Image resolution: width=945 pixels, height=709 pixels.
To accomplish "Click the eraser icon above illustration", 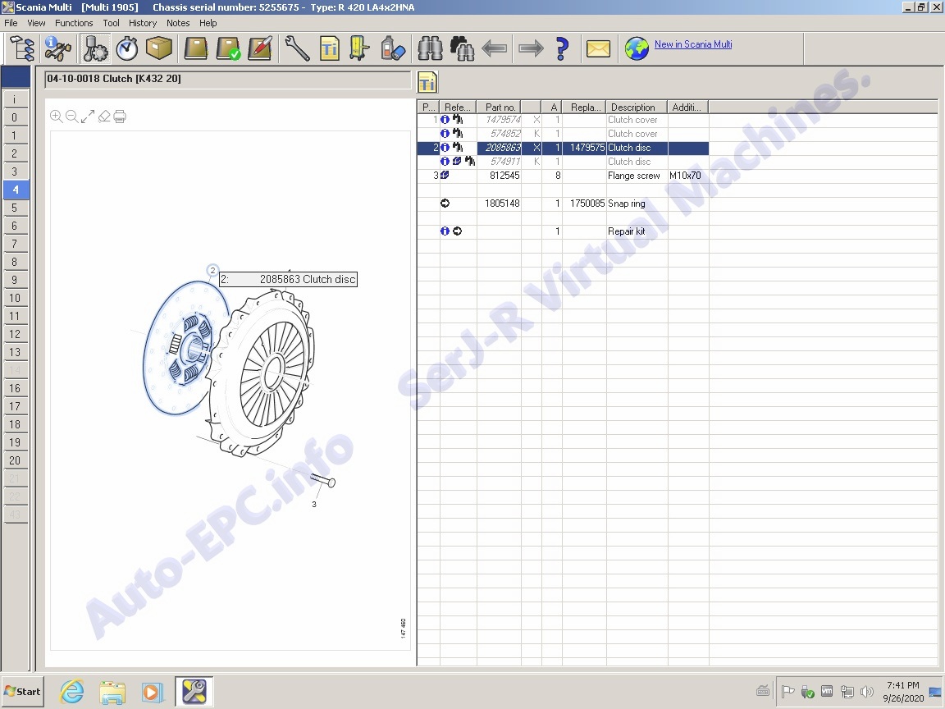I will [x=104, y=116].
